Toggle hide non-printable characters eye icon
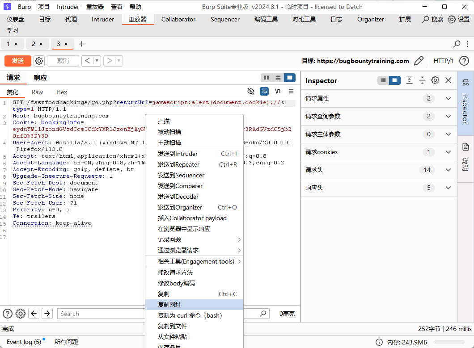474x348 pixels. point(250,91)
